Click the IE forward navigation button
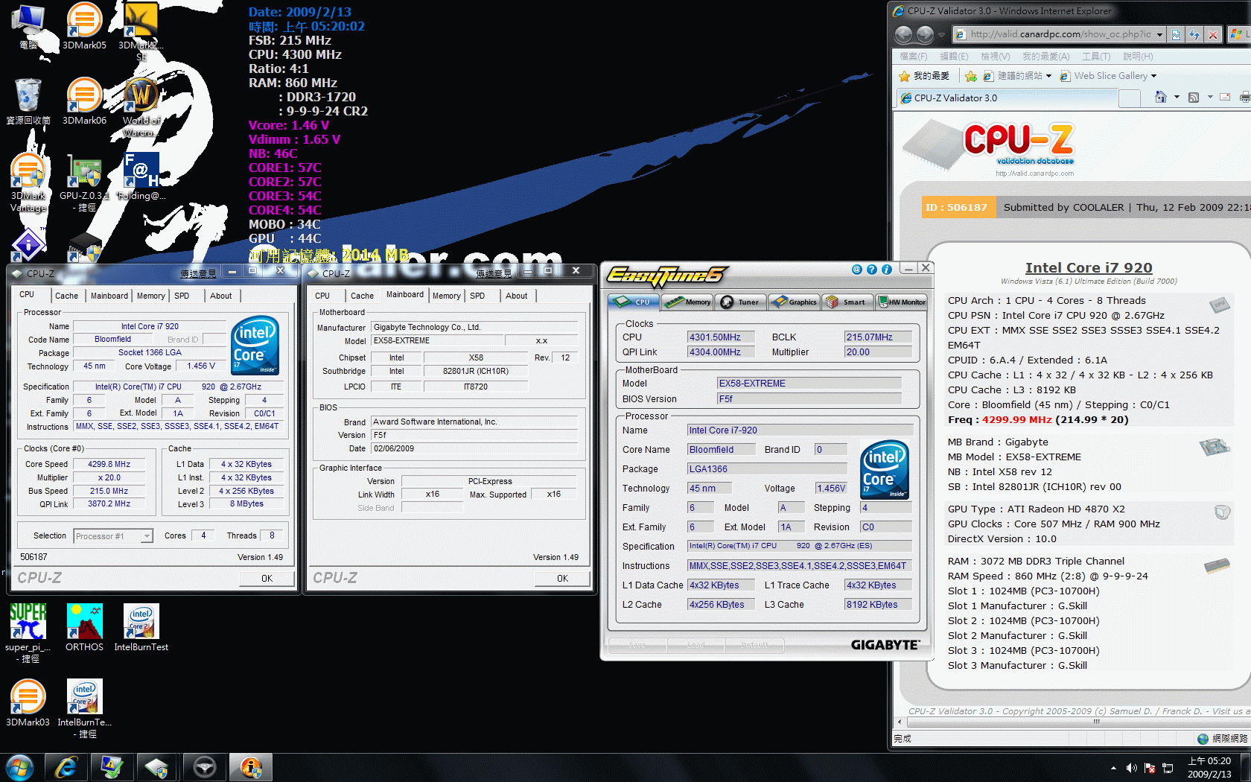 coord(925,34)
